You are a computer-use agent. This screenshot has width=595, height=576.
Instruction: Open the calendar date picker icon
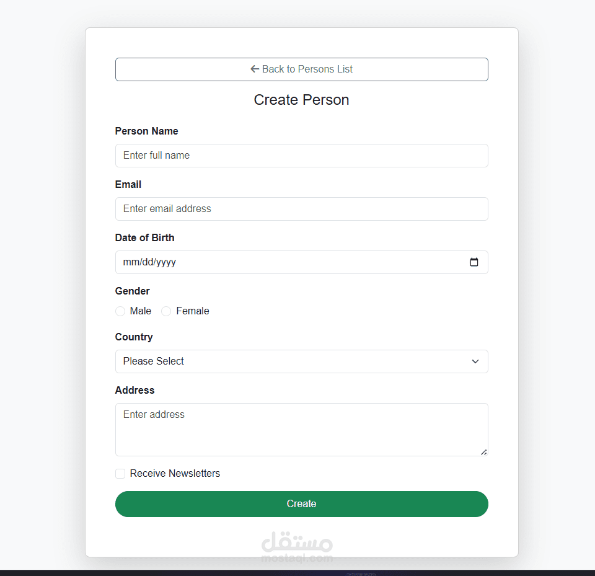click(x=474, y=262)
